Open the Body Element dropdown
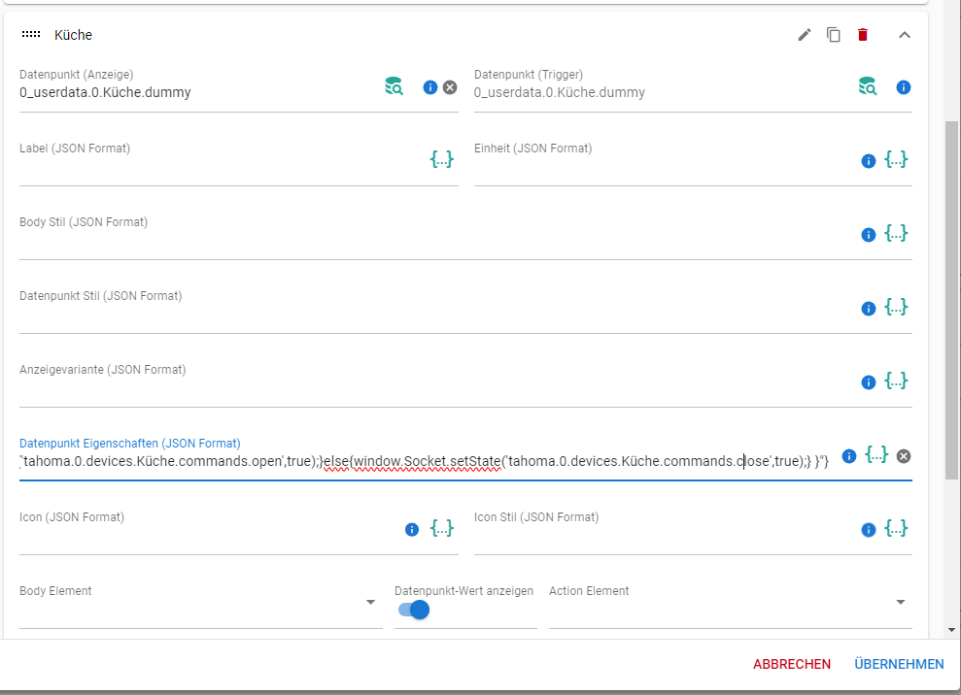This screenshot has height=695, width=961. click(370, 603)
